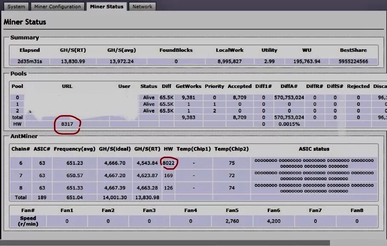Image resolution: width=387 pixels, height=246 pixels.
Task: Open the System tab
Action: pos(16,6)
